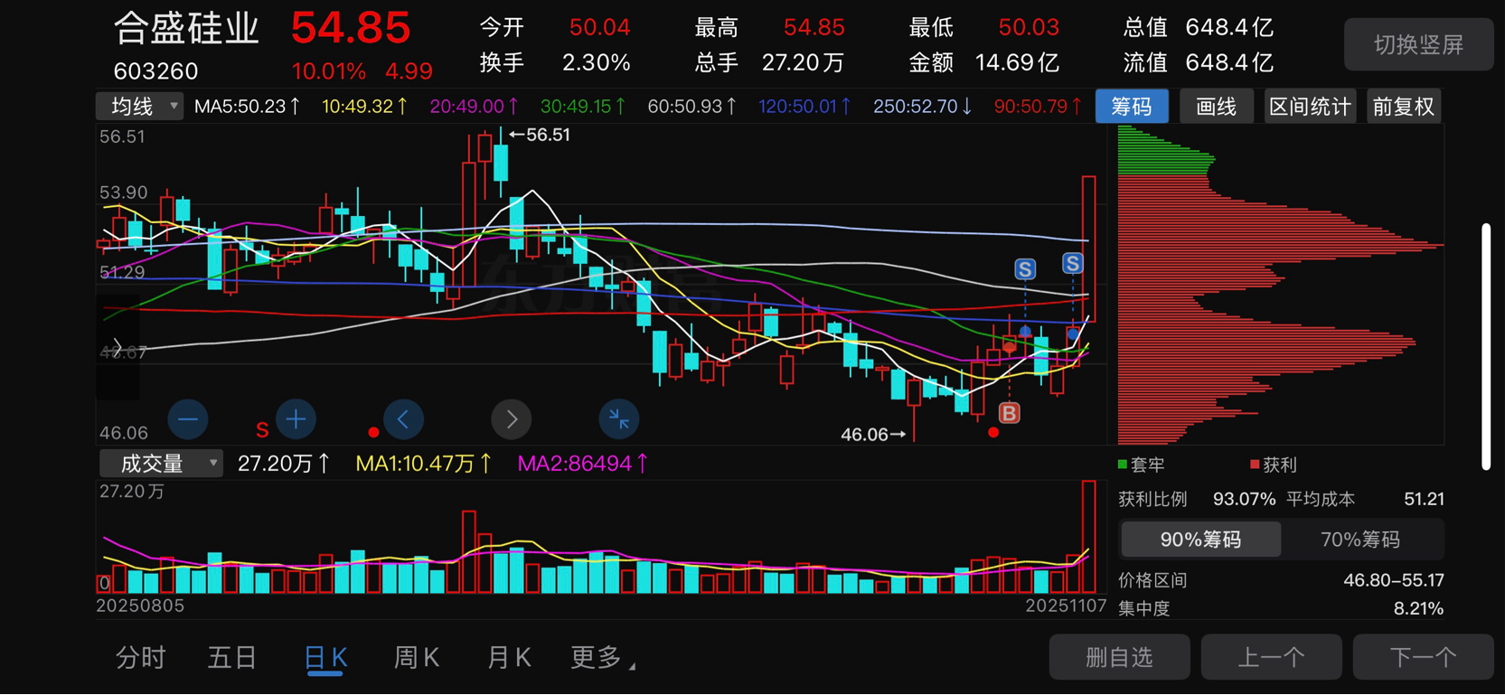Click the 250:52.70 moving average label
The image size is (1505, 695).
[922, 107]
